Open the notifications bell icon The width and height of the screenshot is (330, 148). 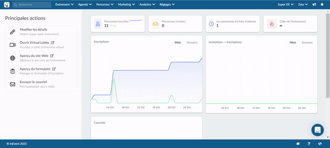point(322,5)
